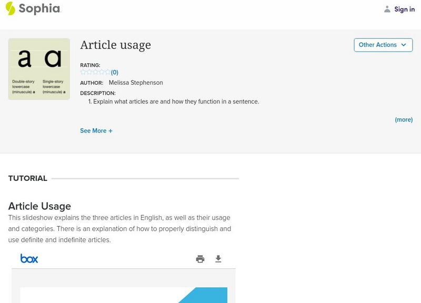Click the Sophia logo
Screen dimensions: 421x303
tap(33, 8)
